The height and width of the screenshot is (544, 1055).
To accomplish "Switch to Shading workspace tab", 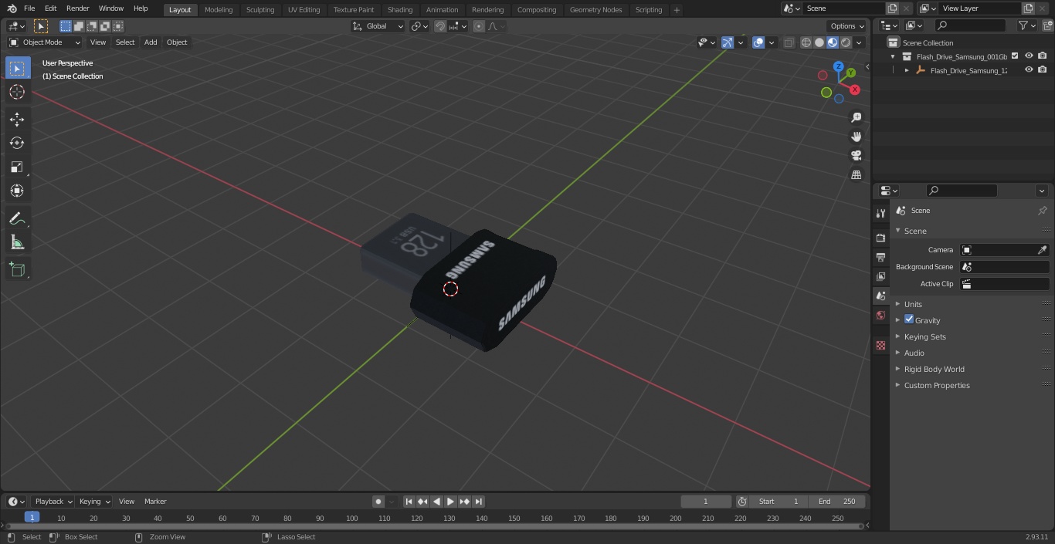I will coord(400,10).
